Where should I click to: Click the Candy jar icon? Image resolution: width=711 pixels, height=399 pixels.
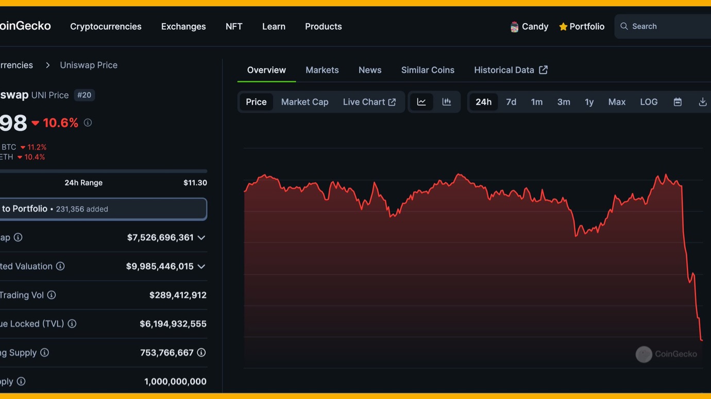point(514,27)
